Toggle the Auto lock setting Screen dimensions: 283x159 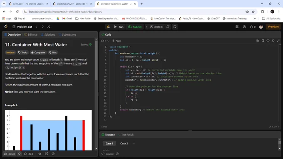(x=117, y=41)
